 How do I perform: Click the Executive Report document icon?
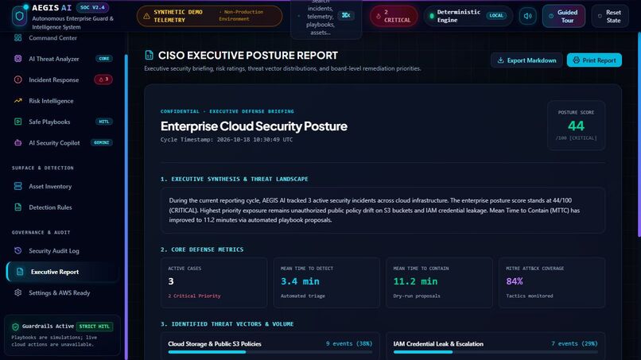point(20,272)
